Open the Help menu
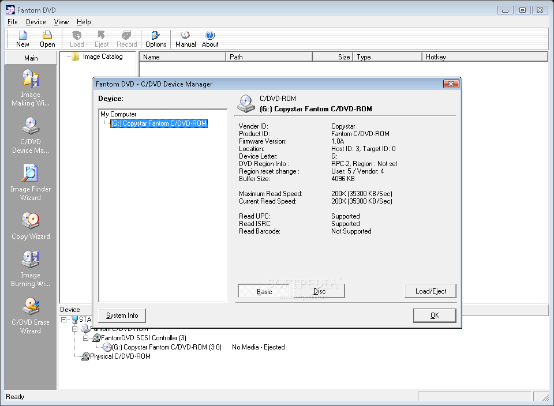Image resolution: width=554 pixels, height=406 pixels. point(84,22)
